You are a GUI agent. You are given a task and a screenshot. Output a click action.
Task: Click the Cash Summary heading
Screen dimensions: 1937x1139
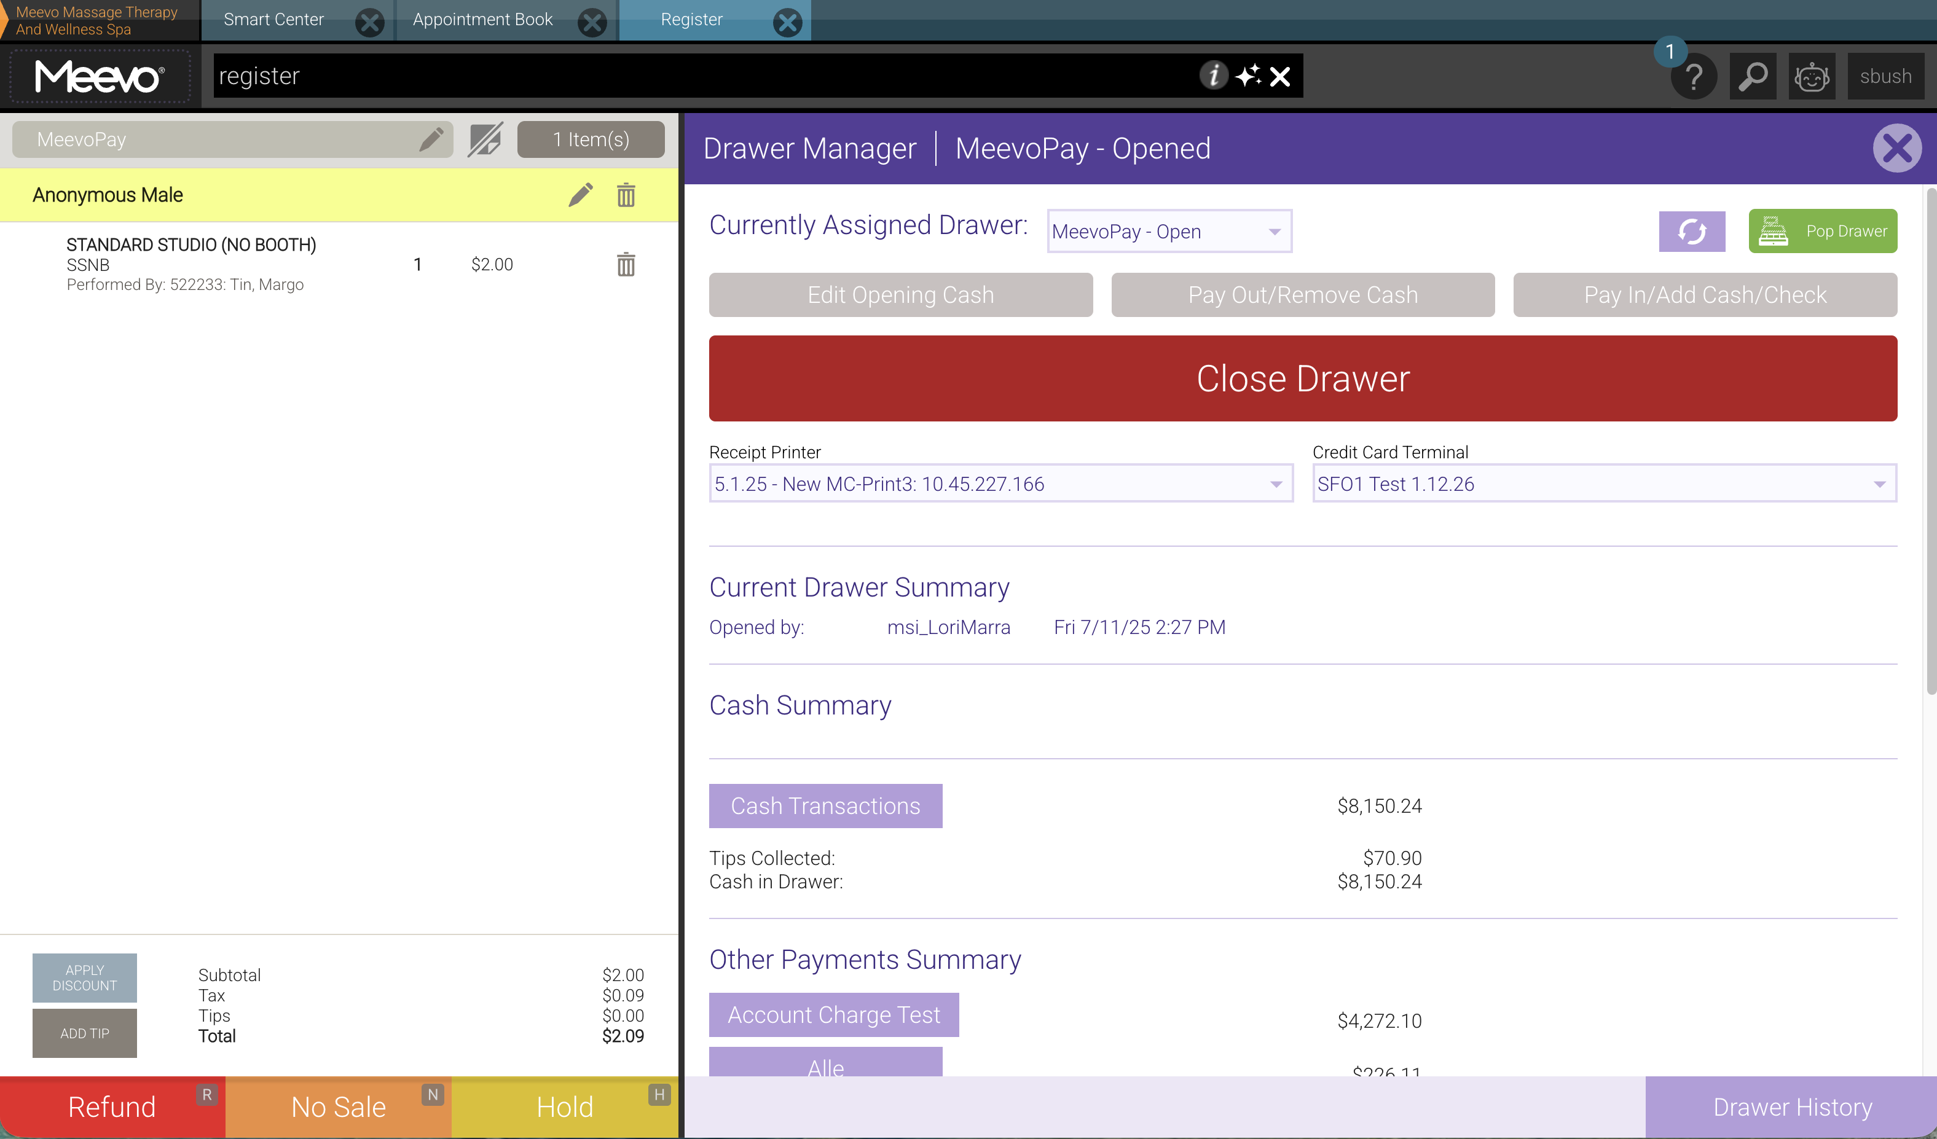pyautogui.click(x=800, y=705)
